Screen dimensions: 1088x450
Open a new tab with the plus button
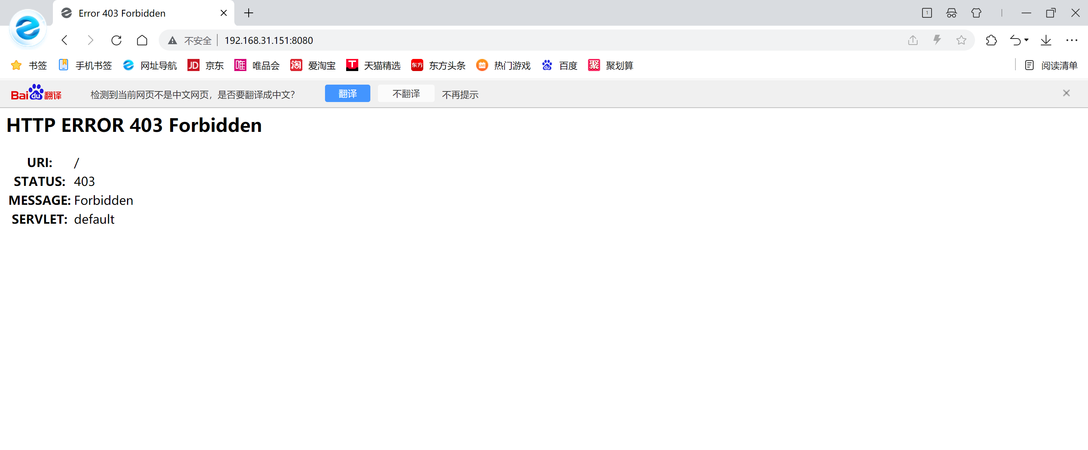249,13
